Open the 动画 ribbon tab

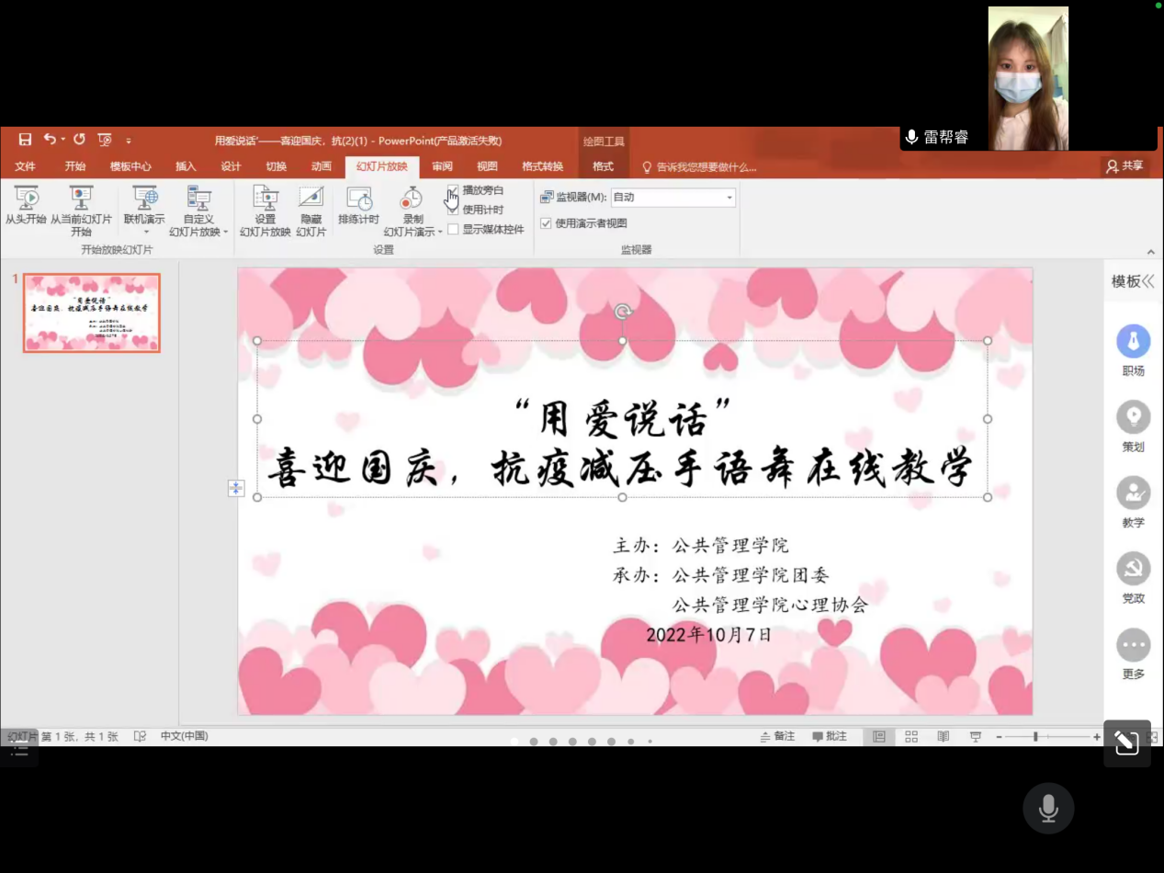click(321, 166)
